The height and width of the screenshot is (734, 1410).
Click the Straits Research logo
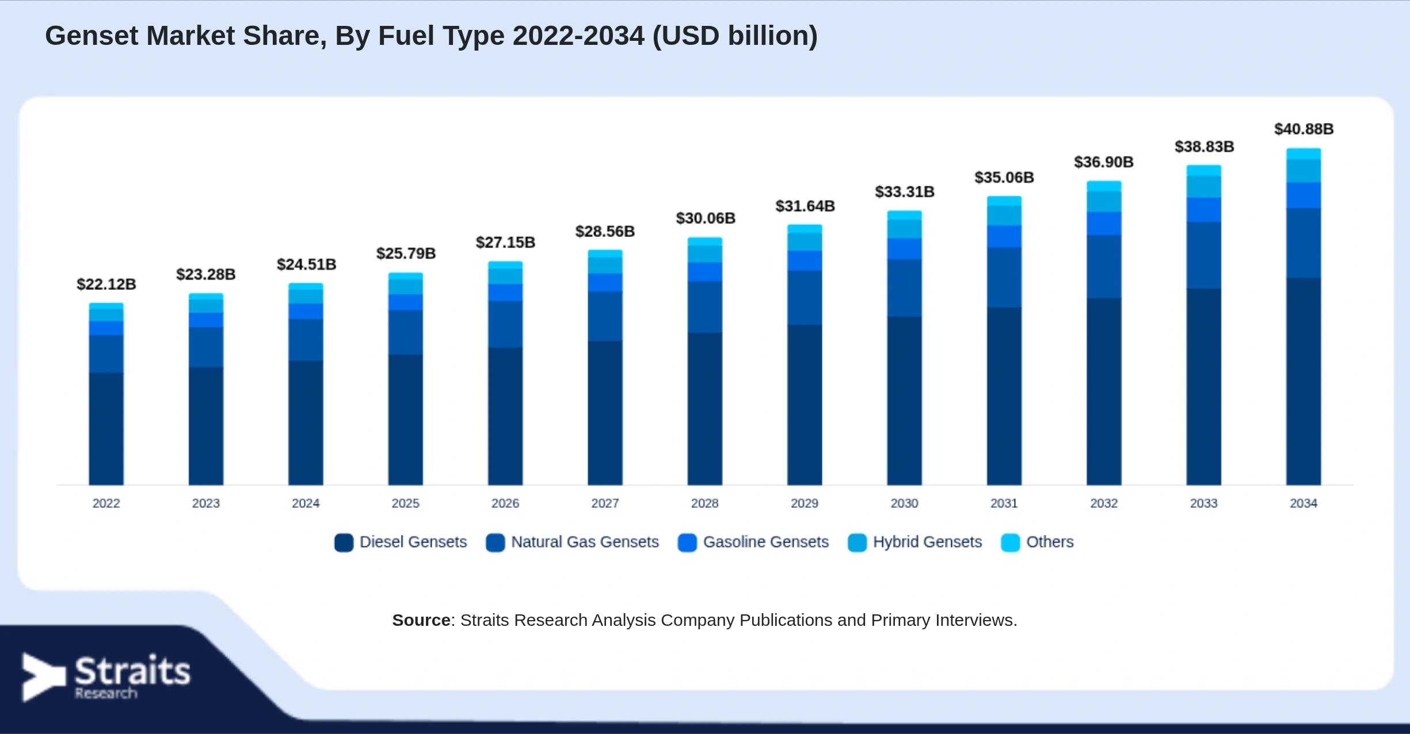(x=106, y=677)
